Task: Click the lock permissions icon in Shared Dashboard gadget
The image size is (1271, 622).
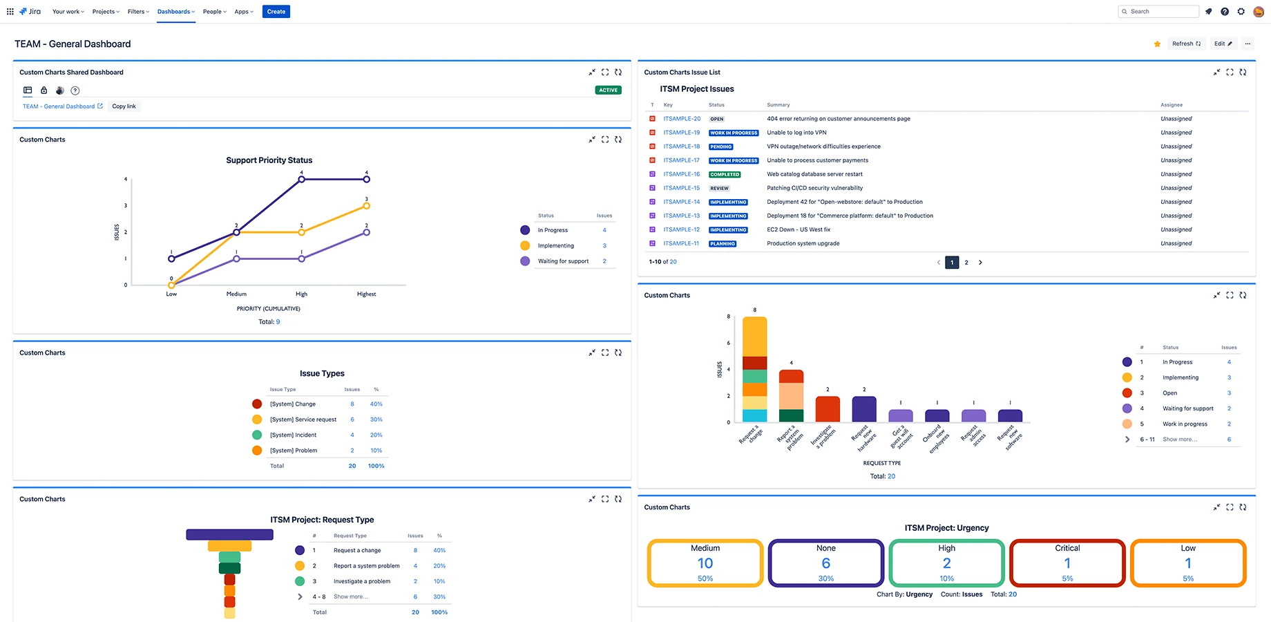Action: [x=44, y=90]
